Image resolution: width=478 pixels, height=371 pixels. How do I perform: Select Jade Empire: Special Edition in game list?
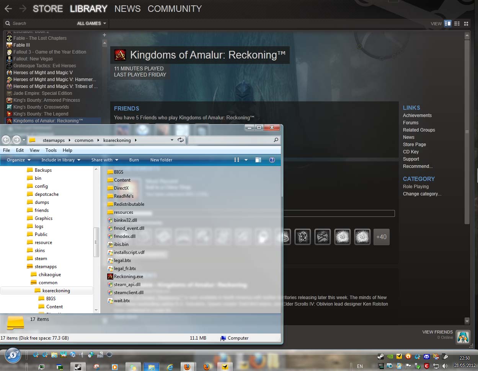tap(43, 93)
